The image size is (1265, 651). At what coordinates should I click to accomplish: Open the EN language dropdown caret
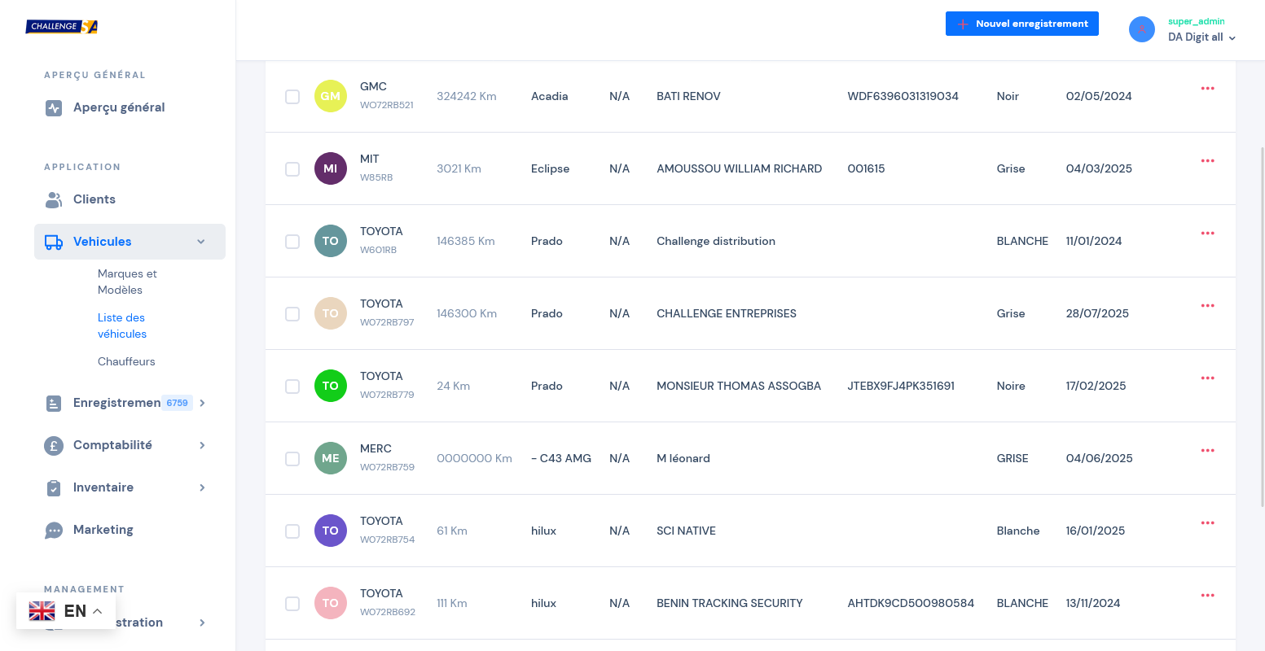point(98,611)
